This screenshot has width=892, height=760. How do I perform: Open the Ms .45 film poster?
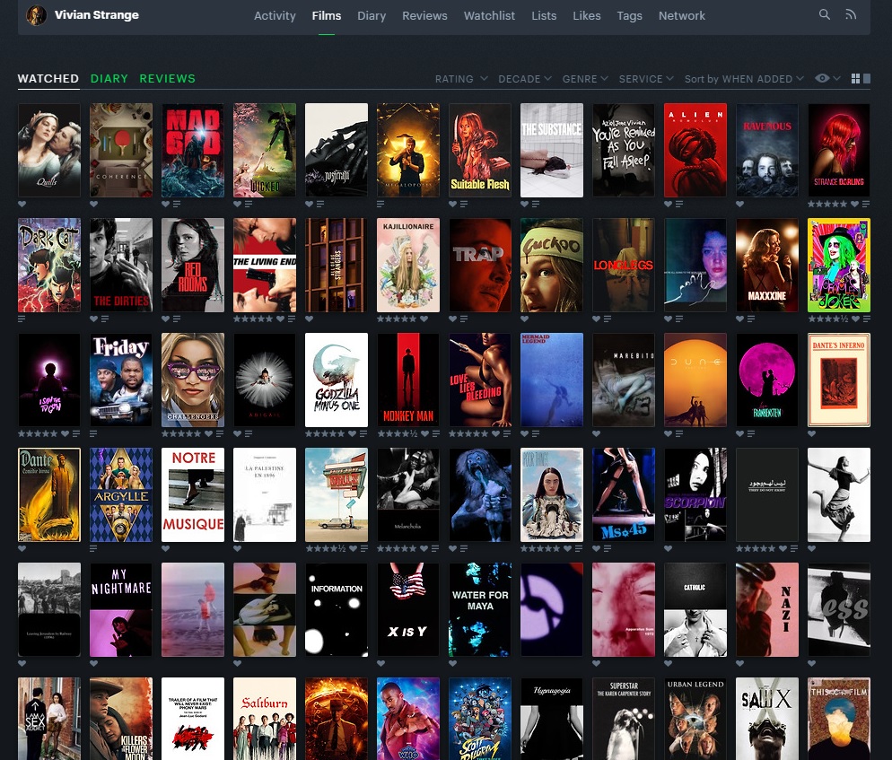point(624,495)
